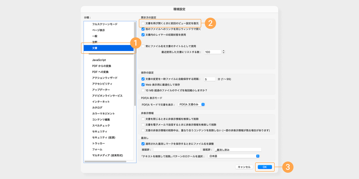Toggle 文書内のレイヤーの初期状態を使用 checkbox
Image resolution: width=359 pixels, height=179 pixels.
(143, 35)
